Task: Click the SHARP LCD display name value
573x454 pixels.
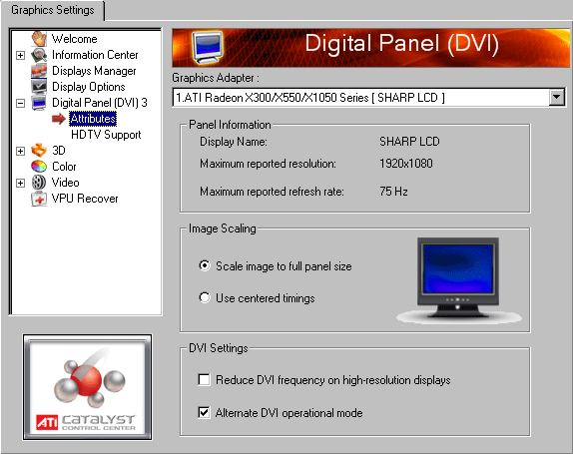Action: [409, 142]
